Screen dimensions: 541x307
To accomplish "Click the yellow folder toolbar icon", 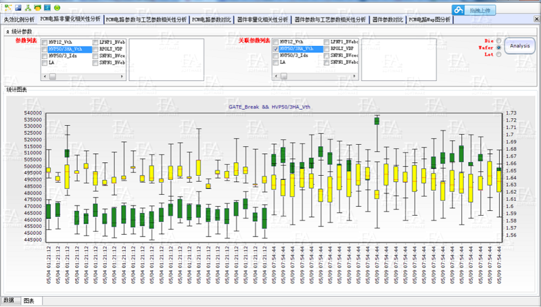I will click(x=37, y=7).
